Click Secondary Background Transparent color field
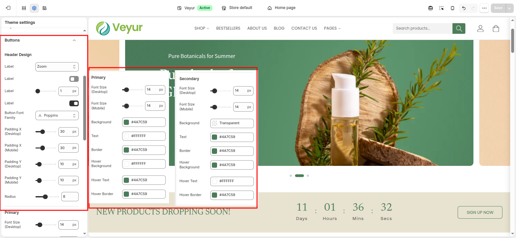 pyautogui.click(x=232, y=123)
